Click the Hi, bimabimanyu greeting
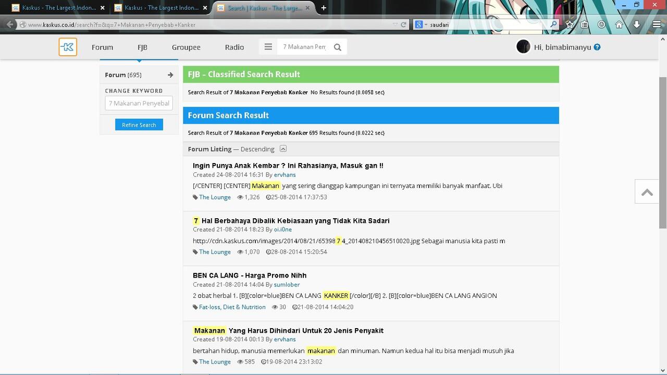 click(x=563, y=47)
